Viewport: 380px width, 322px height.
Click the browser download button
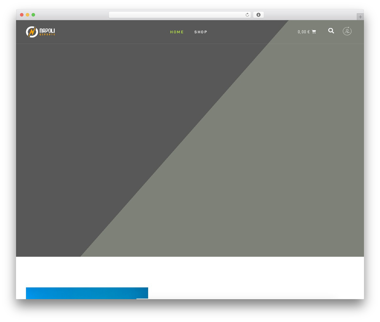(x=259, y=15)
